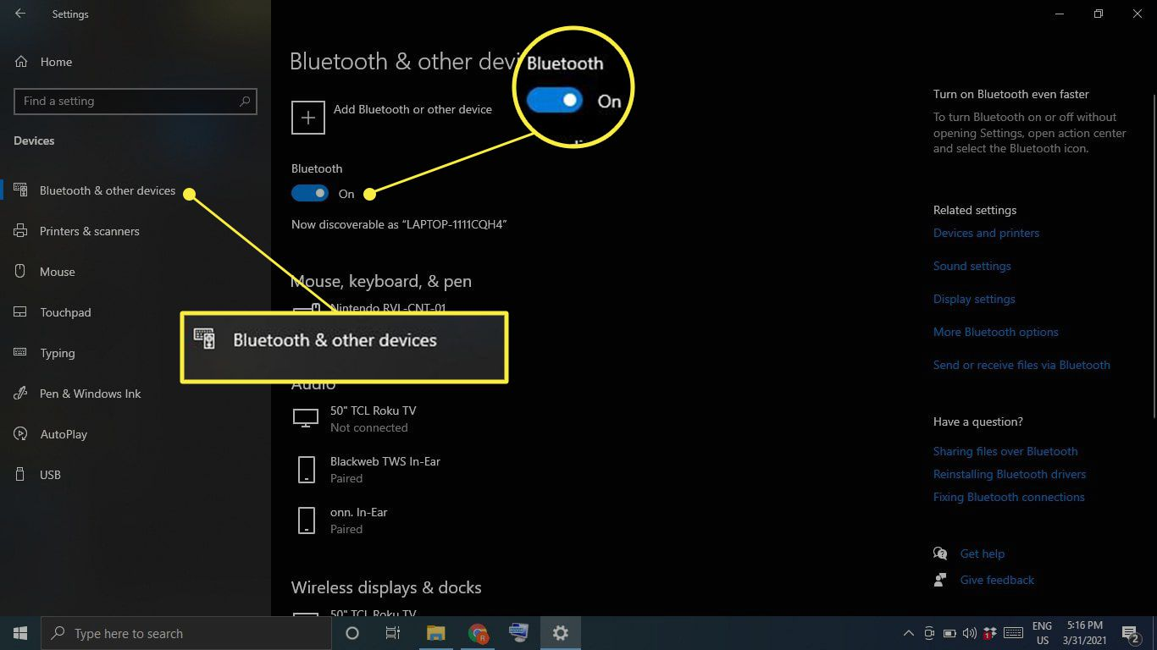The width and height of the screenshot is (1157, 650).
Task: Open Sound settings link
Action: (x=972, y=266)
